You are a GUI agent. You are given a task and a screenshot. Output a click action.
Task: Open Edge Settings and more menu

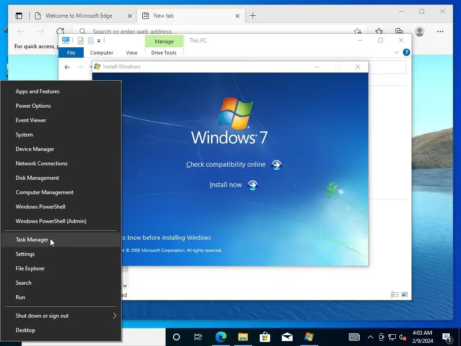pyautogui.click(x=440, y=32)
